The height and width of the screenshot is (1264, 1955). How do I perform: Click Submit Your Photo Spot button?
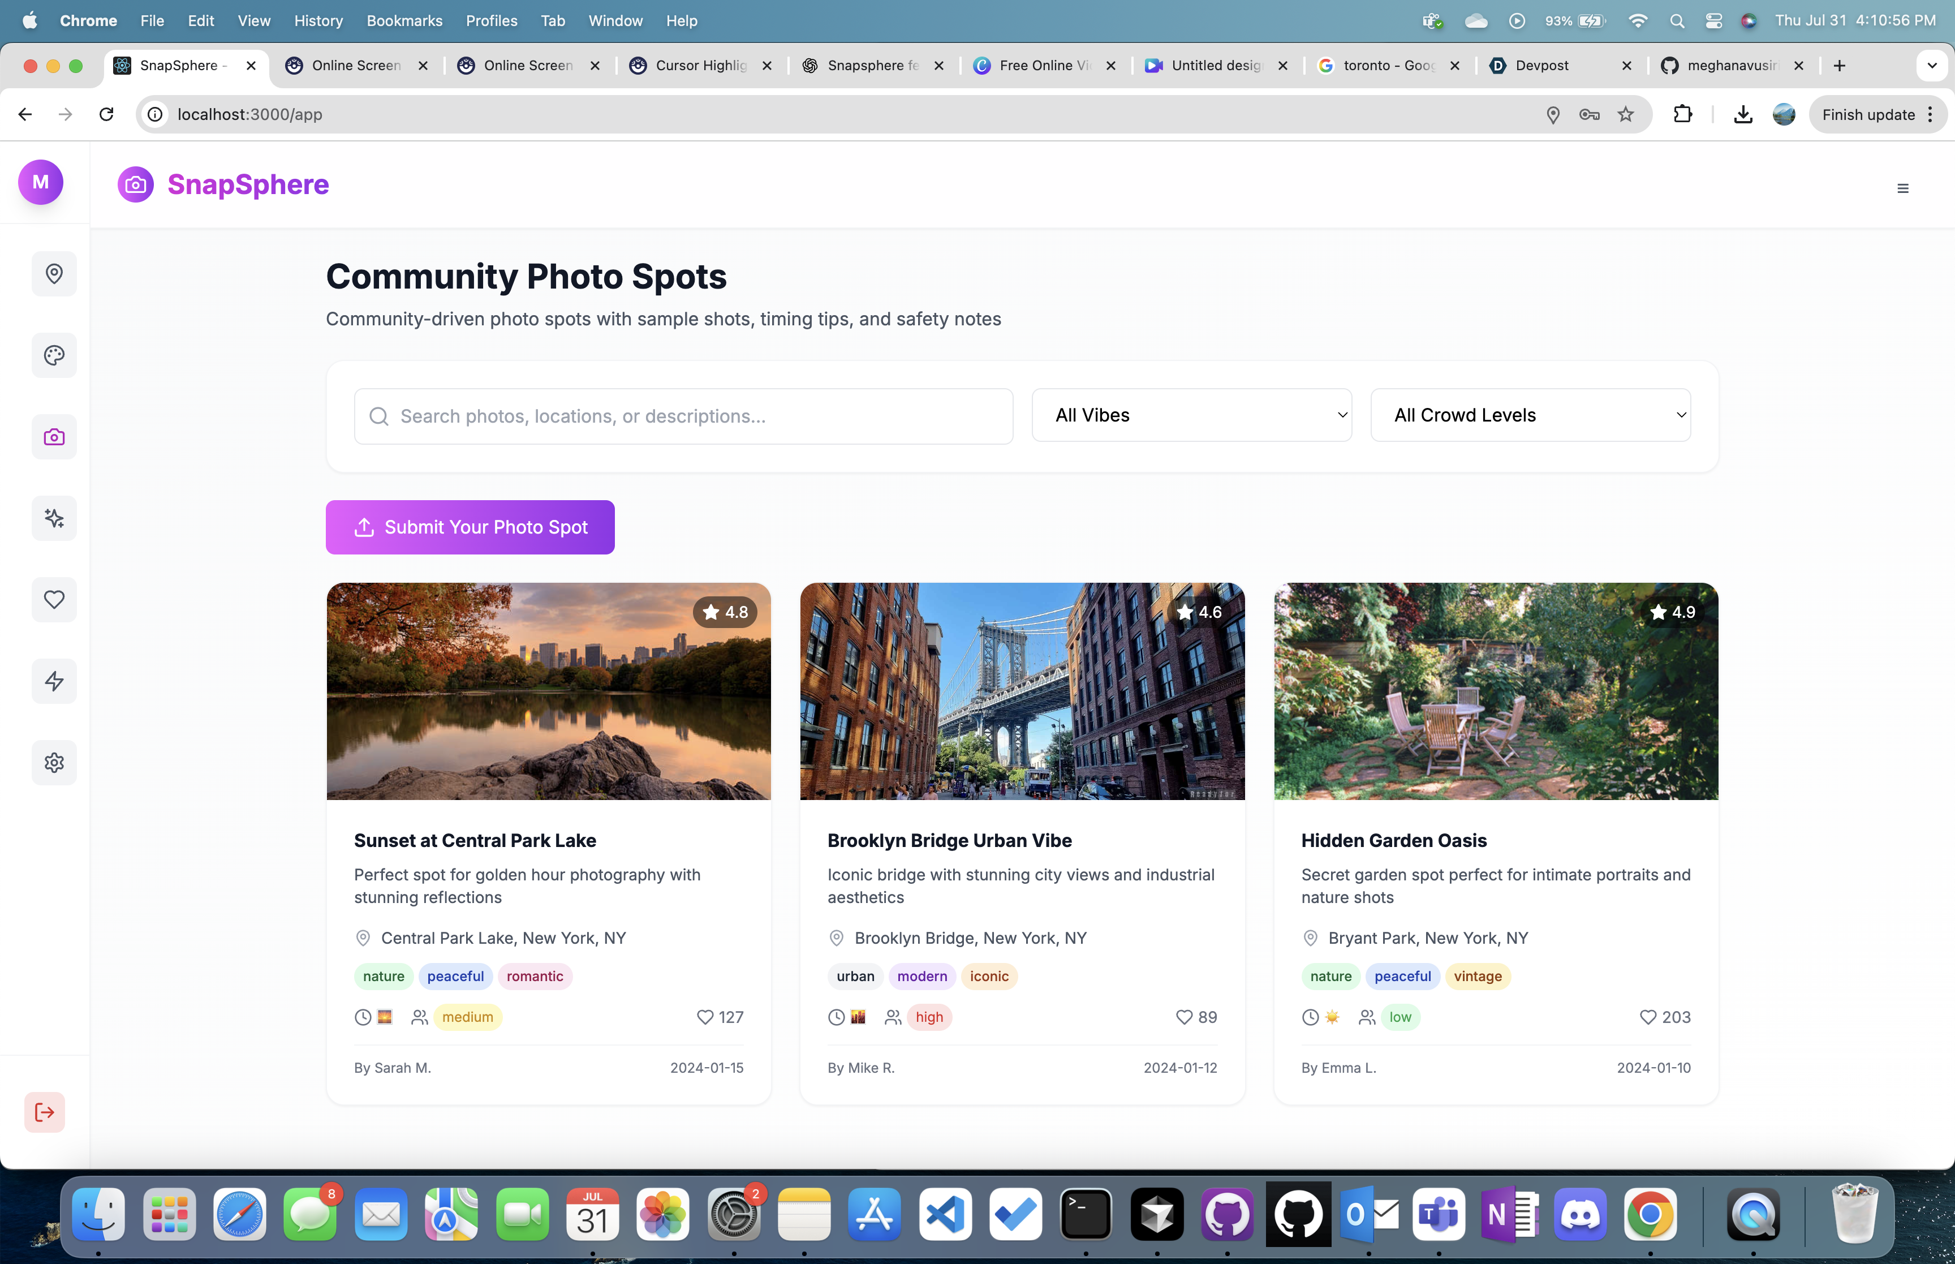tap(470, 527)
